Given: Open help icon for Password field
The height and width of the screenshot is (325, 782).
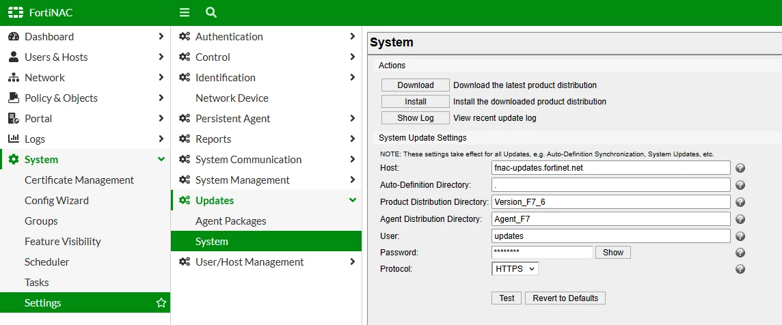Looking at the screenshot, I should tap(740, 252).
